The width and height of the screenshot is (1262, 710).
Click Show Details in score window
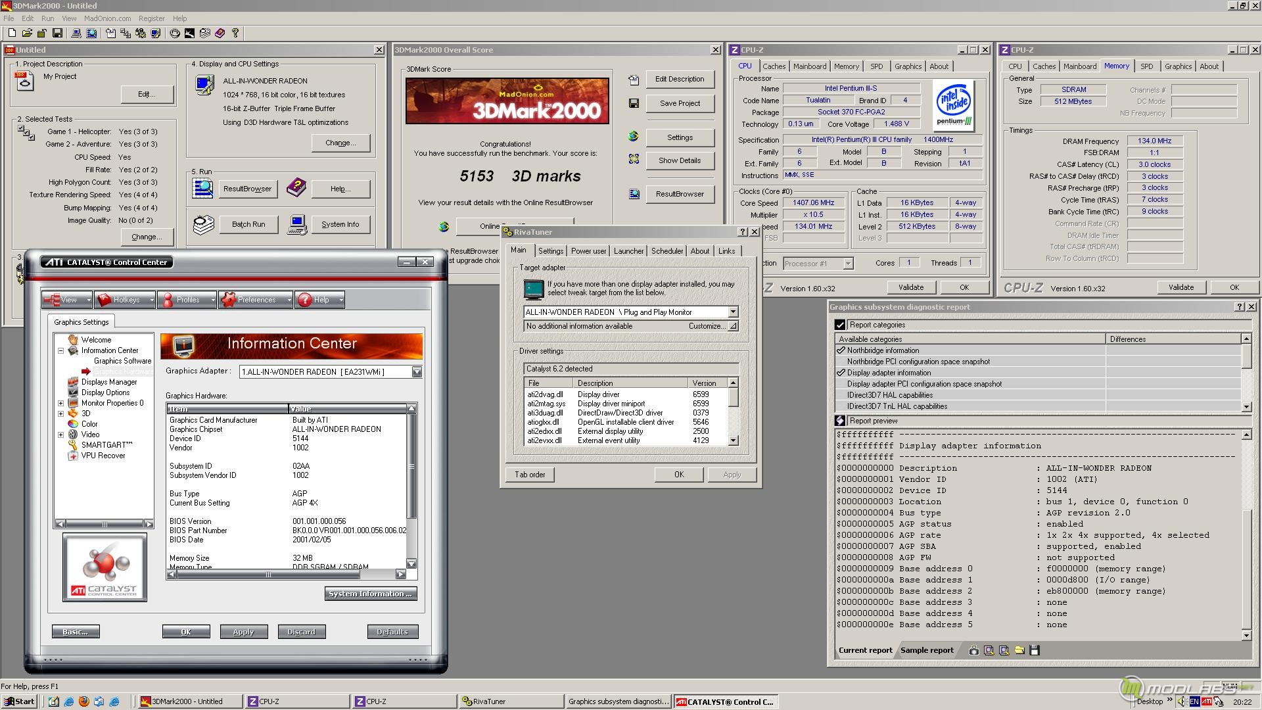pyautogui.click(x=680, y=160)
